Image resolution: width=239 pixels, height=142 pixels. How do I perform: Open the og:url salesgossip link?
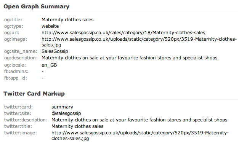123,33
